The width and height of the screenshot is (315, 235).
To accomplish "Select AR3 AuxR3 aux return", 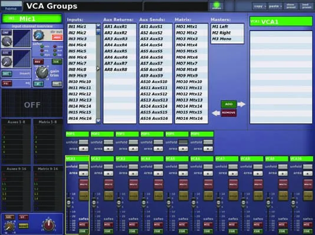I will click(x=120, y=39).
